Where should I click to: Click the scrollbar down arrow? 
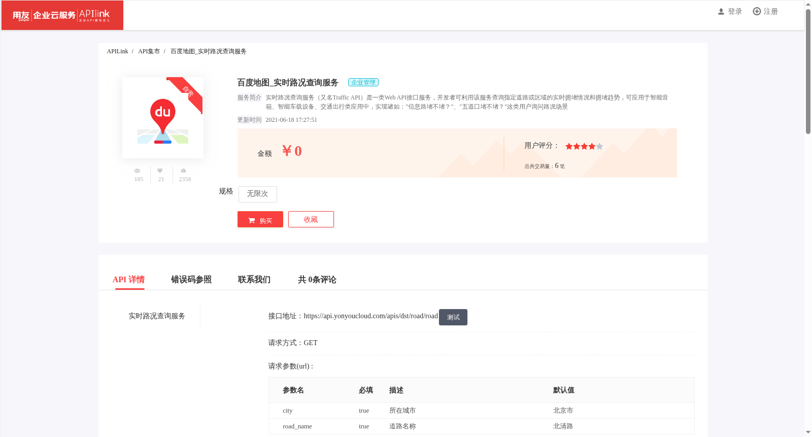[x=808, y=432]
